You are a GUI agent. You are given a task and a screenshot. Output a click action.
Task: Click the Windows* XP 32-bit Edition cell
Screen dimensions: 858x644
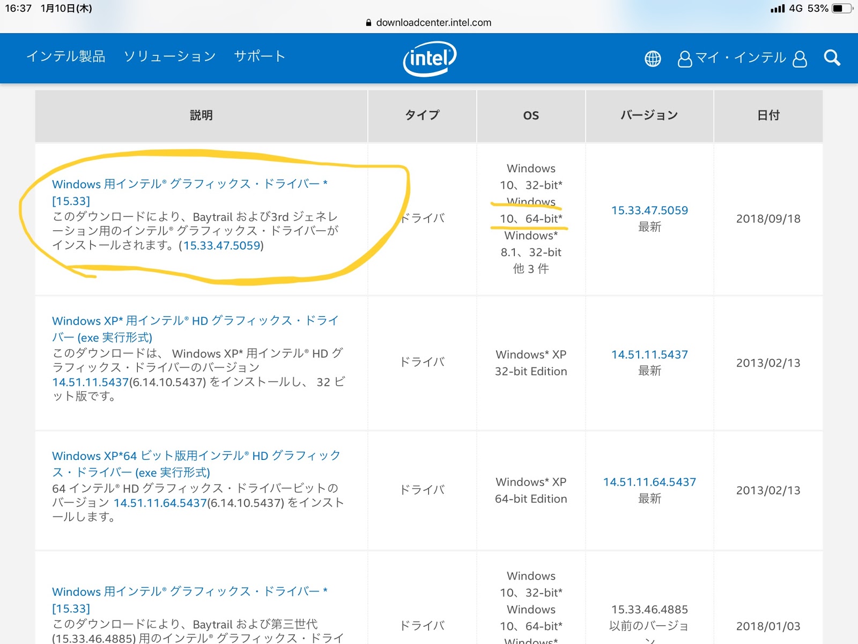531,363
